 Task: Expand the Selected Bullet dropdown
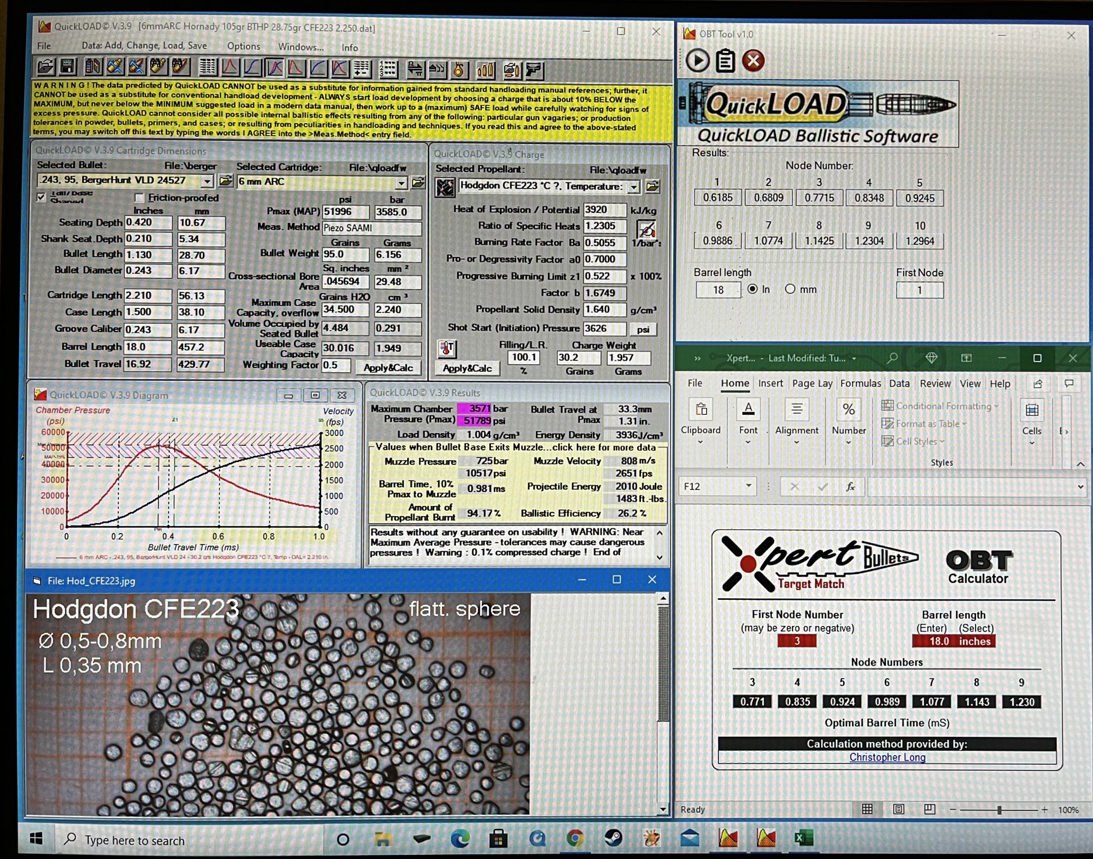pyautogui.click(x=207, y=181)
